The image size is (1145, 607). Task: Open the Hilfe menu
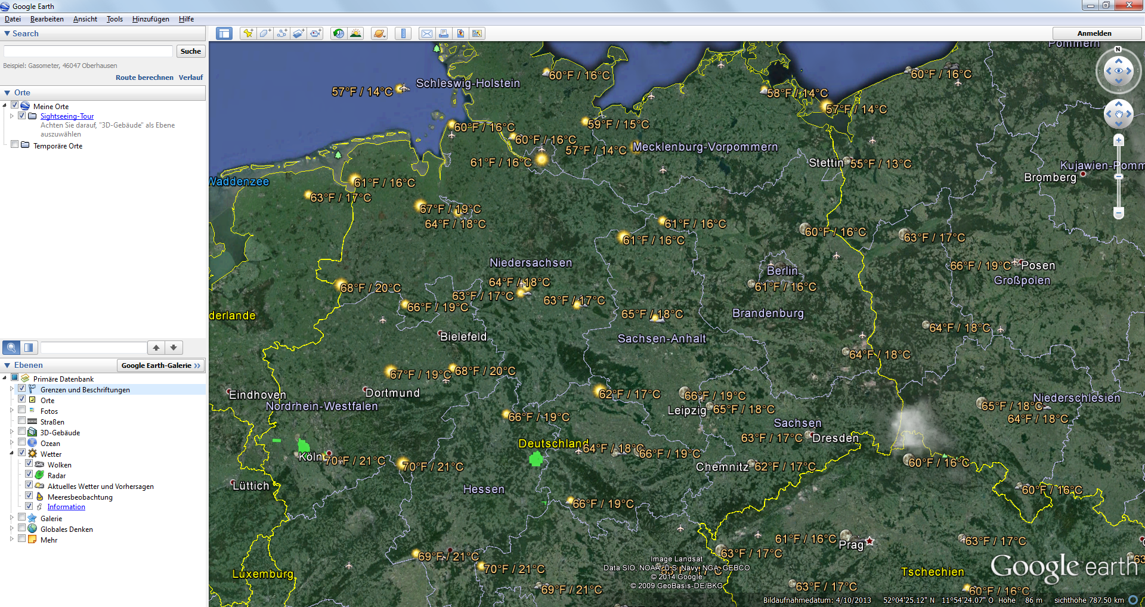pyautogui.click(x=186, y=19)
